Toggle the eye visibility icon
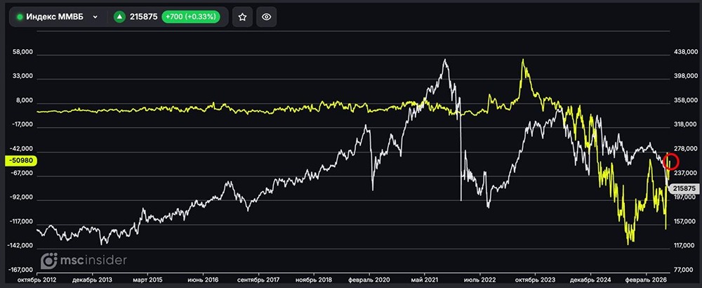This screenshot has width=702, height=288. [x=266, y=17]
